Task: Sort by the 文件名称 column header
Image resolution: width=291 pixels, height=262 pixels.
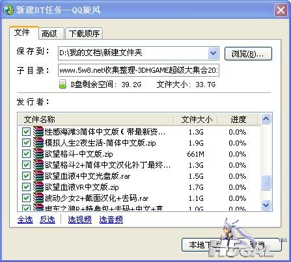Action: click(96, 119)
